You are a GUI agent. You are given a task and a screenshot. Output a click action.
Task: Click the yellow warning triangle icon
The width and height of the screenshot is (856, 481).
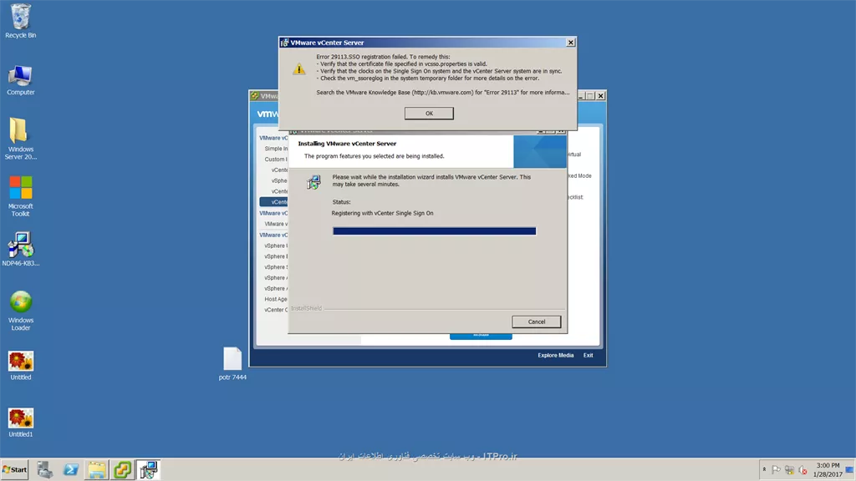point(298,69)
